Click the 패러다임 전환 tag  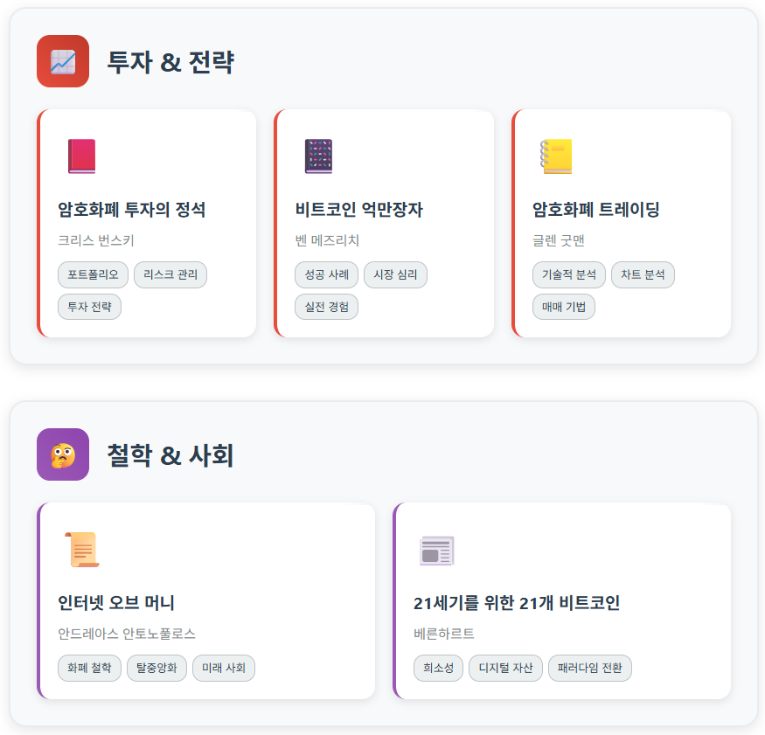589,668
